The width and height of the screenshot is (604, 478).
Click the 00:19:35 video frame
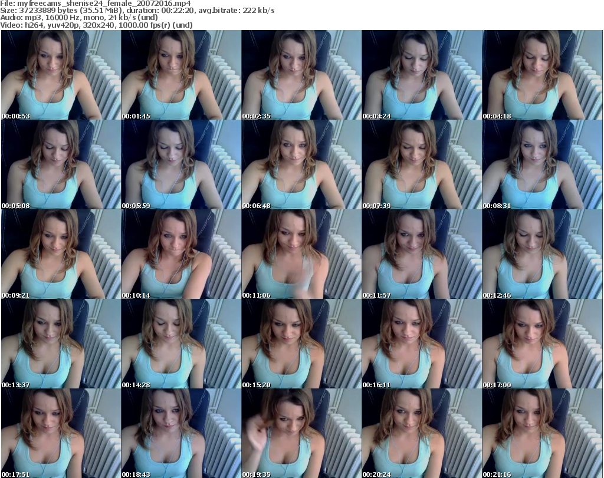click(301, 433)
